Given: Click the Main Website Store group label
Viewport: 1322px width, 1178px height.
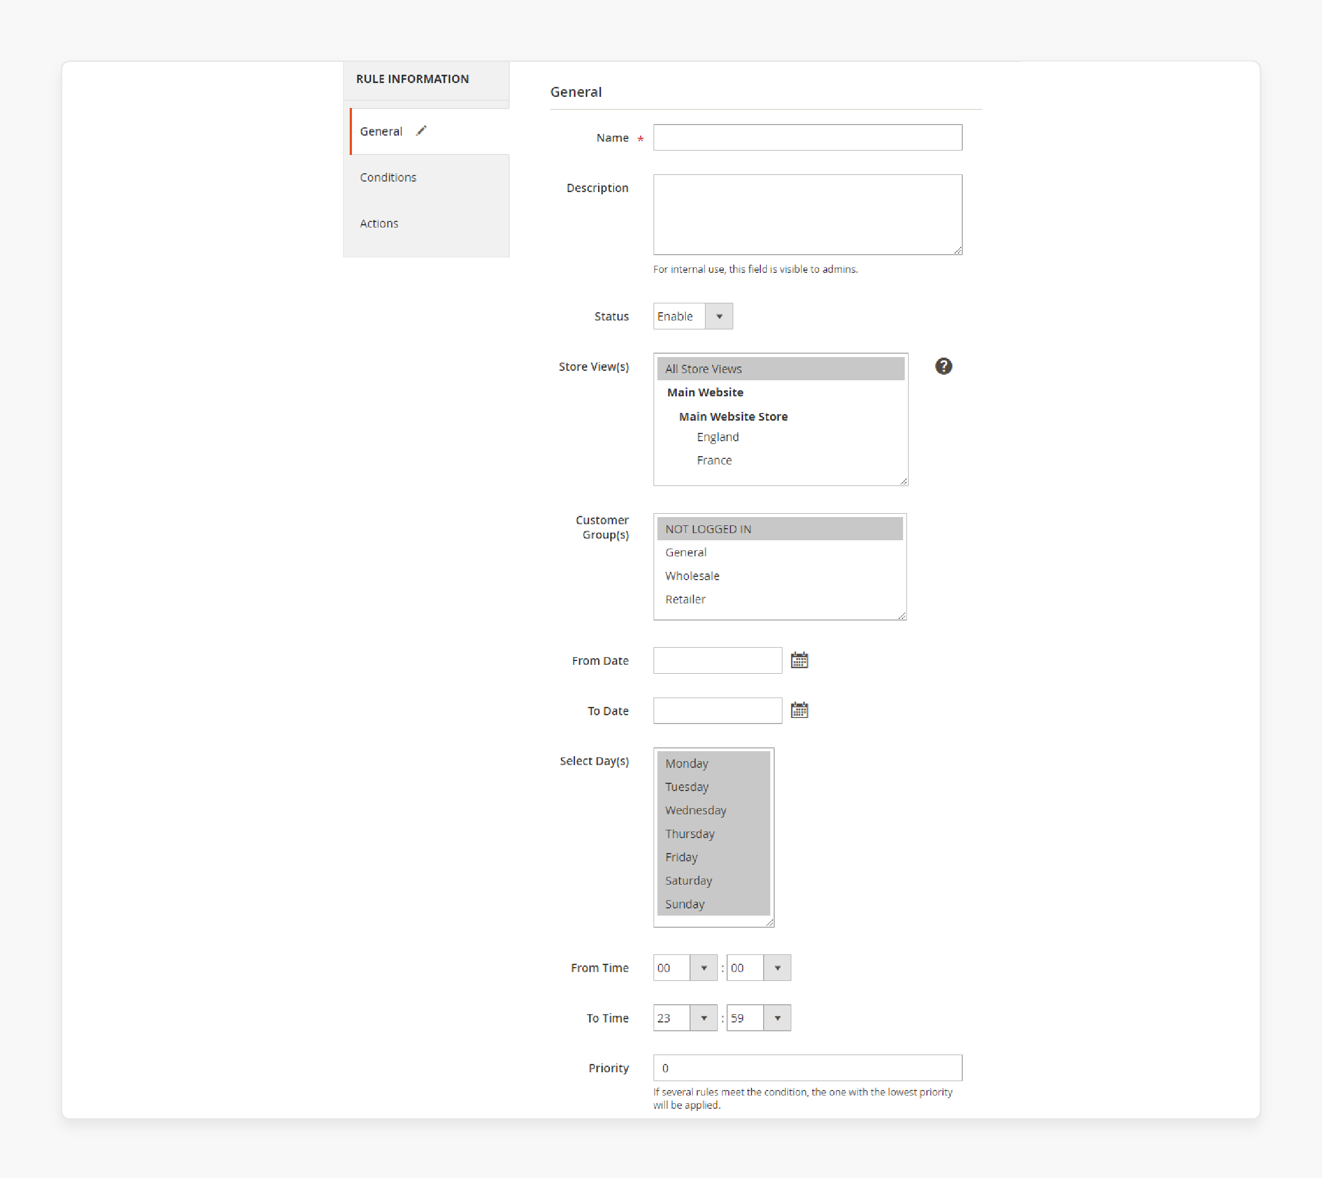Looking at the screenshot, I should tap(733, 416).
